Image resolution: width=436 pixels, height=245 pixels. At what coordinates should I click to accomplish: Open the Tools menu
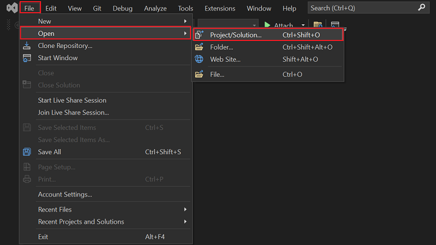point(185,8)
